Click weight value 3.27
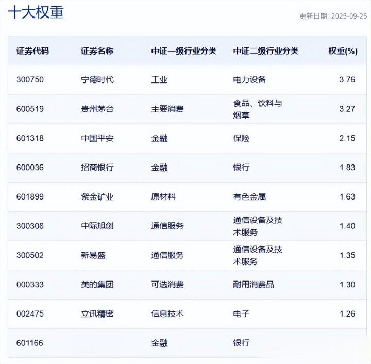The image size is (371, 364). click(x=347, y=109)
